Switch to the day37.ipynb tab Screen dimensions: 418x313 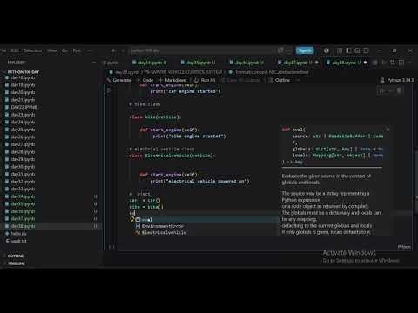click(x=298, y=63)
